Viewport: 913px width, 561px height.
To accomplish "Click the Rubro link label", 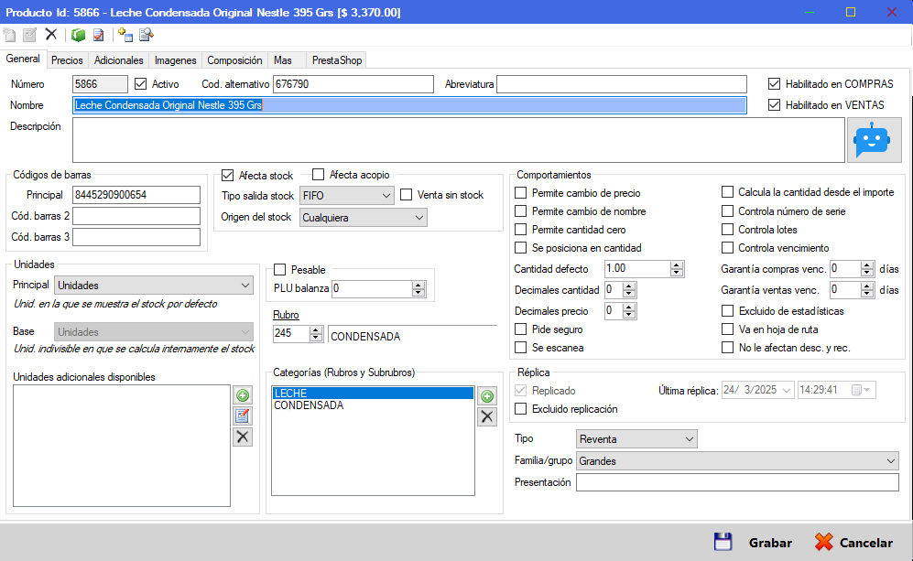I will coord(286,315).
